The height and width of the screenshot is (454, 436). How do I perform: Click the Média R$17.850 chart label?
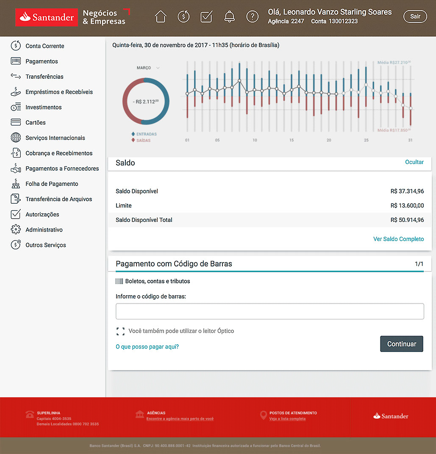coord(394,130)
